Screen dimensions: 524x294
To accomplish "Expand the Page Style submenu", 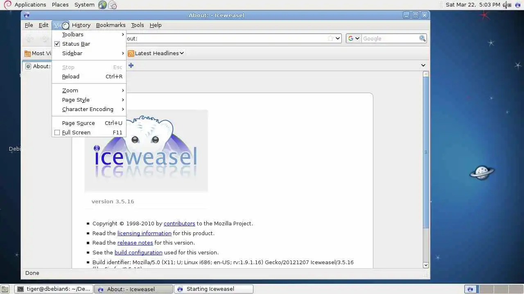I will [x=89, y=100].
